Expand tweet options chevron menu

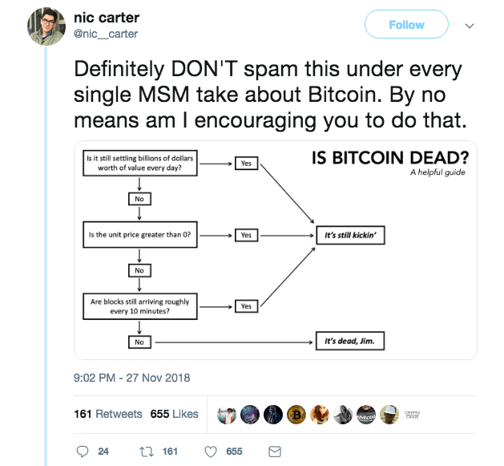[470, 25]
